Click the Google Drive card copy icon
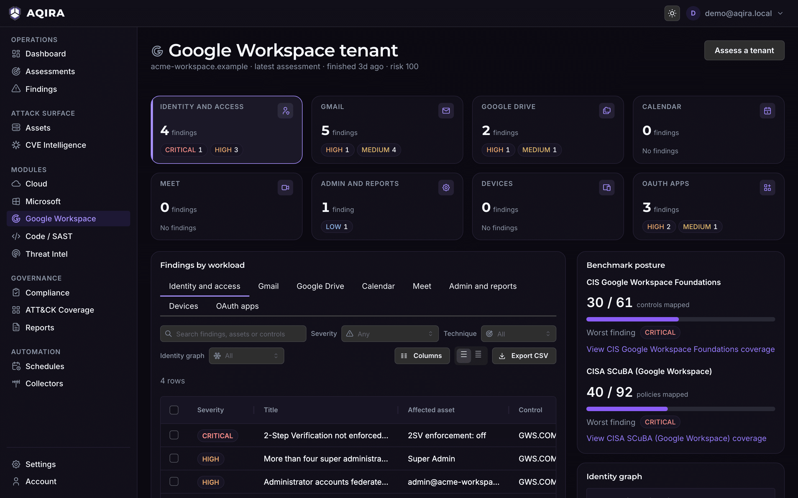 coord(607,111)
